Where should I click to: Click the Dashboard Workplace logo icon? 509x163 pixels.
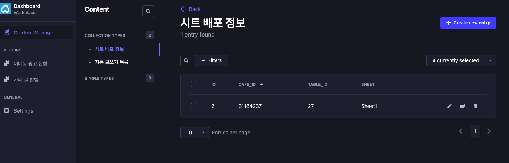[x=5, y=9]
